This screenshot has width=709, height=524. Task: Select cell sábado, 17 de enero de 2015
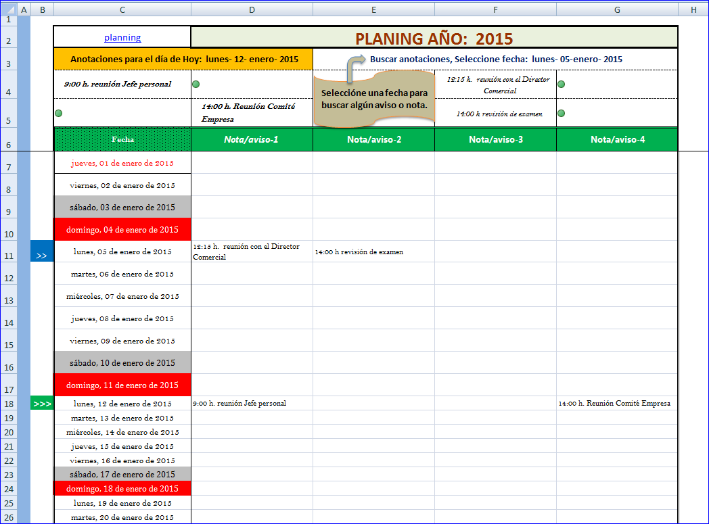coord(122,475)
